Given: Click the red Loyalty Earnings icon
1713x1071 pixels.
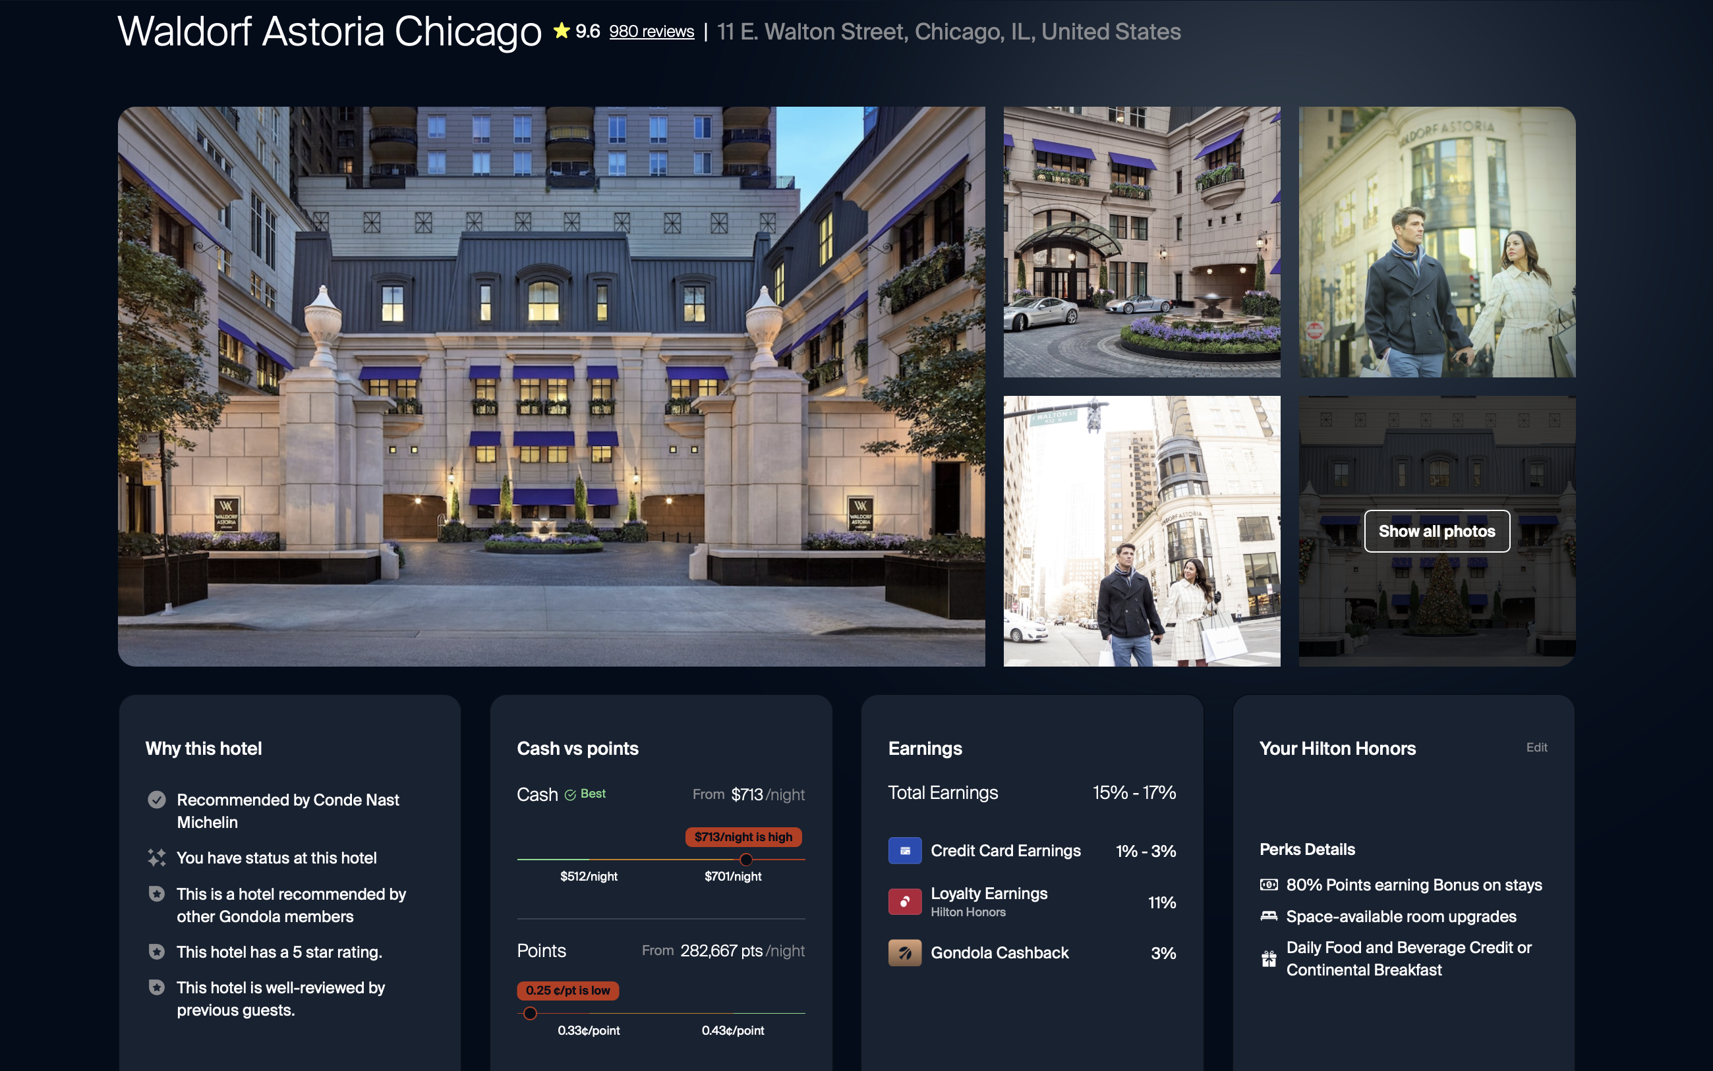Looking at the screenshot, I should (904, 902).
